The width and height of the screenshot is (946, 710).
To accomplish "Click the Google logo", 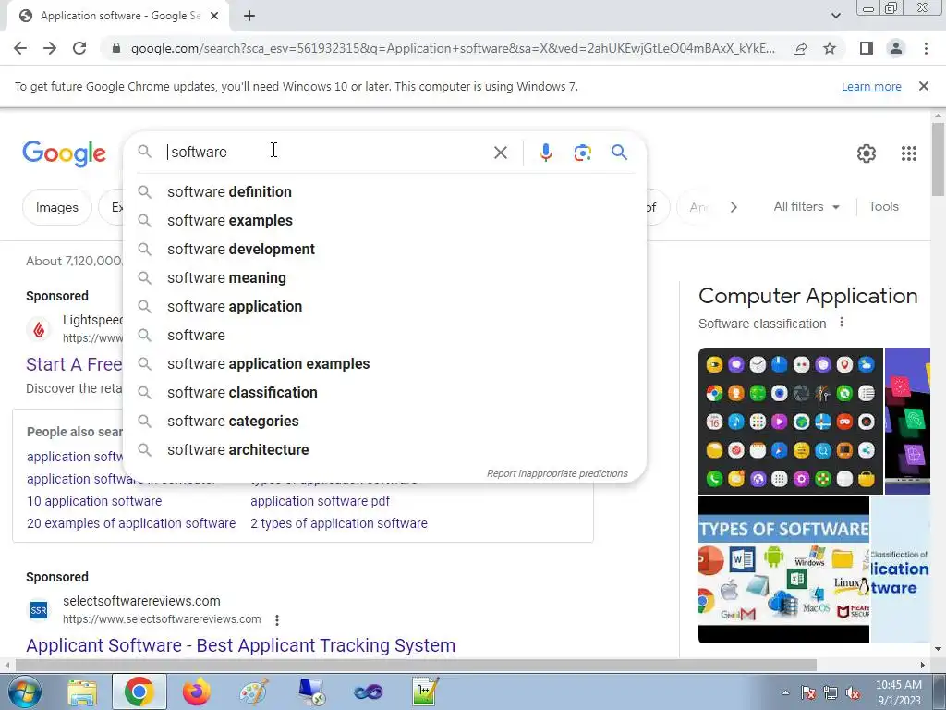I will (64, 153).
